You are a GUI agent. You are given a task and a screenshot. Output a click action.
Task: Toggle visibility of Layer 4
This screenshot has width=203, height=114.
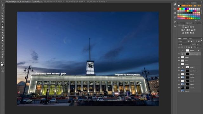point(179,78)
